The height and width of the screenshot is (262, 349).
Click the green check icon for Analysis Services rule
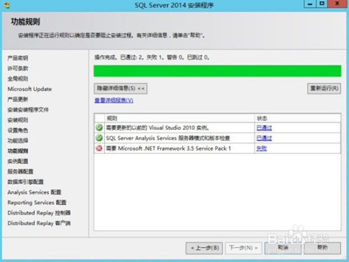99,138
